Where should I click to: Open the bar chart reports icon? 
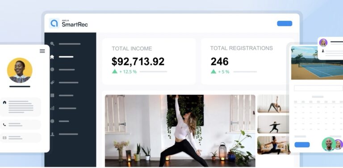[52, 108]
